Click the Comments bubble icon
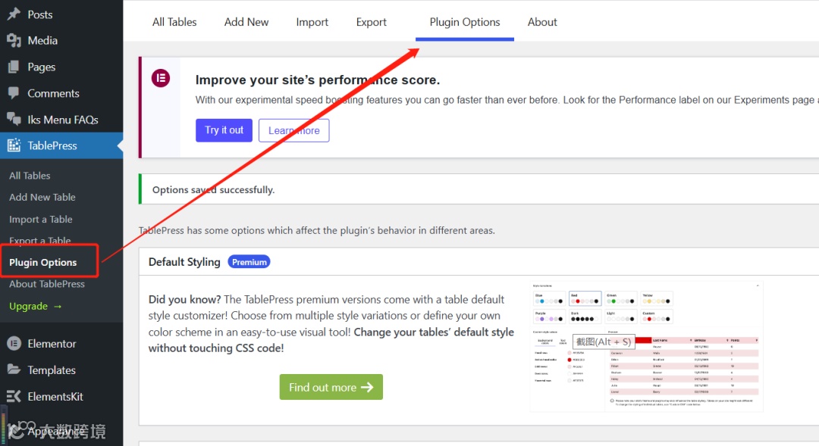Image resolution: width=819 pixels, height=446 pixels. pos(14,93)
